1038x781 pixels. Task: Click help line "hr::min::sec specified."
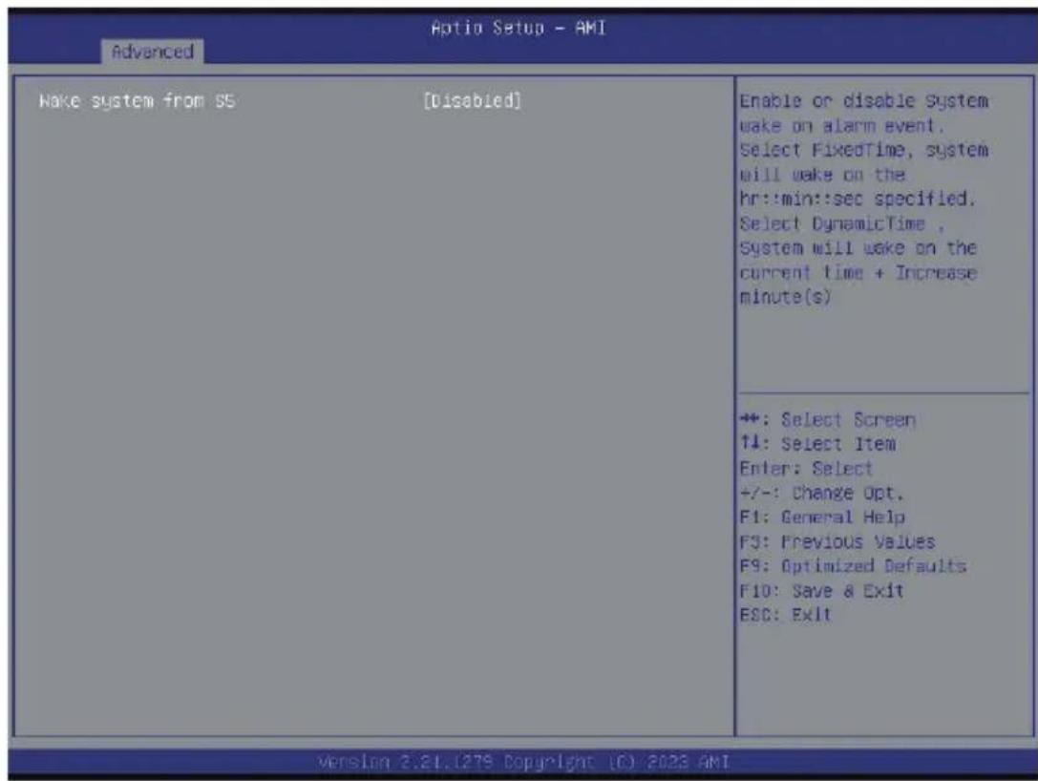tap(858, 199)
